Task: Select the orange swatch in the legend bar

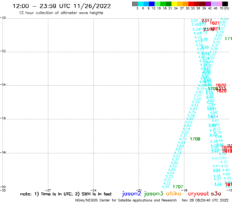Action: (x=186, y=4)
